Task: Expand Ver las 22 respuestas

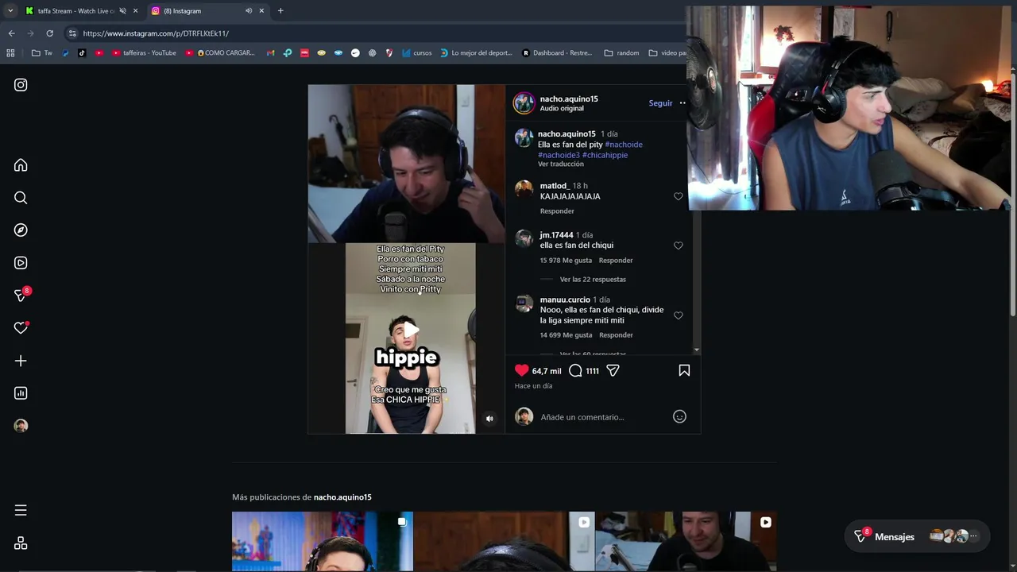Action: coord(593,280)
